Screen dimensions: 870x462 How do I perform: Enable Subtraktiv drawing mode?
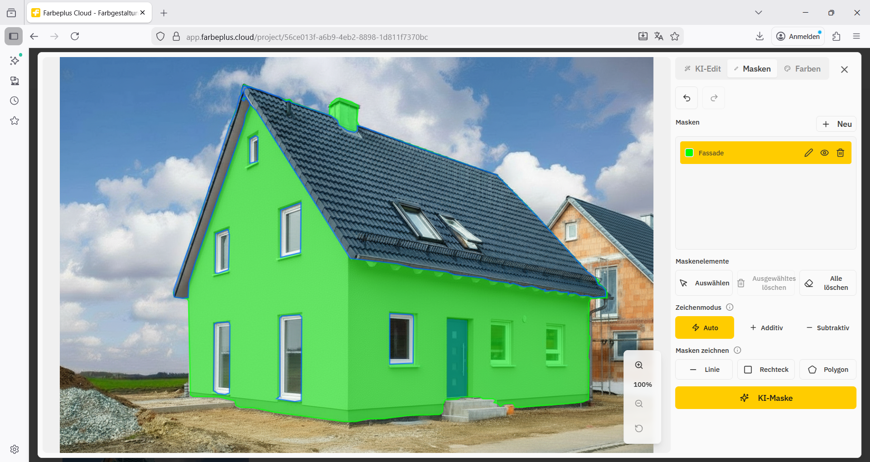827,327
